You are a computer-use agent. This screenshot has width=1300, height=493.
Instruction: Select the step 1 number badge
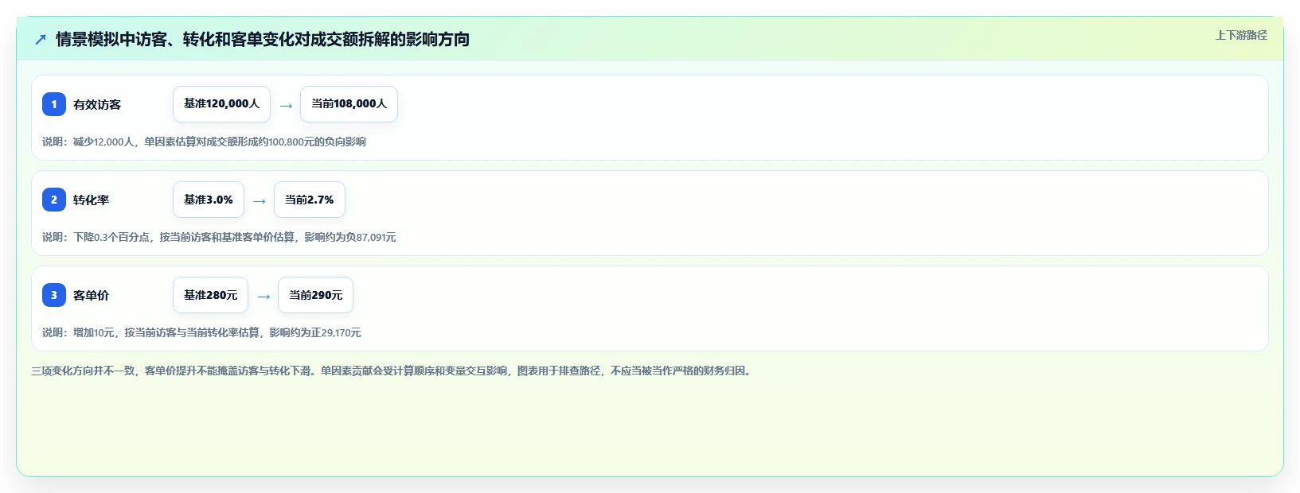coord(54,104)
